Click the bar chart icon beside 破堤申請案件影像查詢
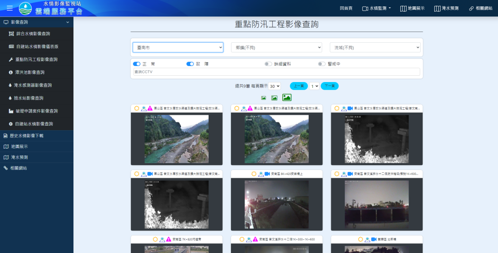498x253 pixels. tap(11, 111)
